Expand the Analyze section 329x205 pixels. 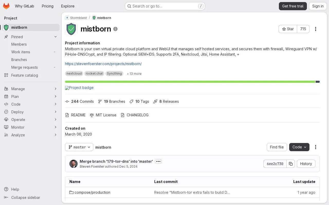click(x=31, y=135)
